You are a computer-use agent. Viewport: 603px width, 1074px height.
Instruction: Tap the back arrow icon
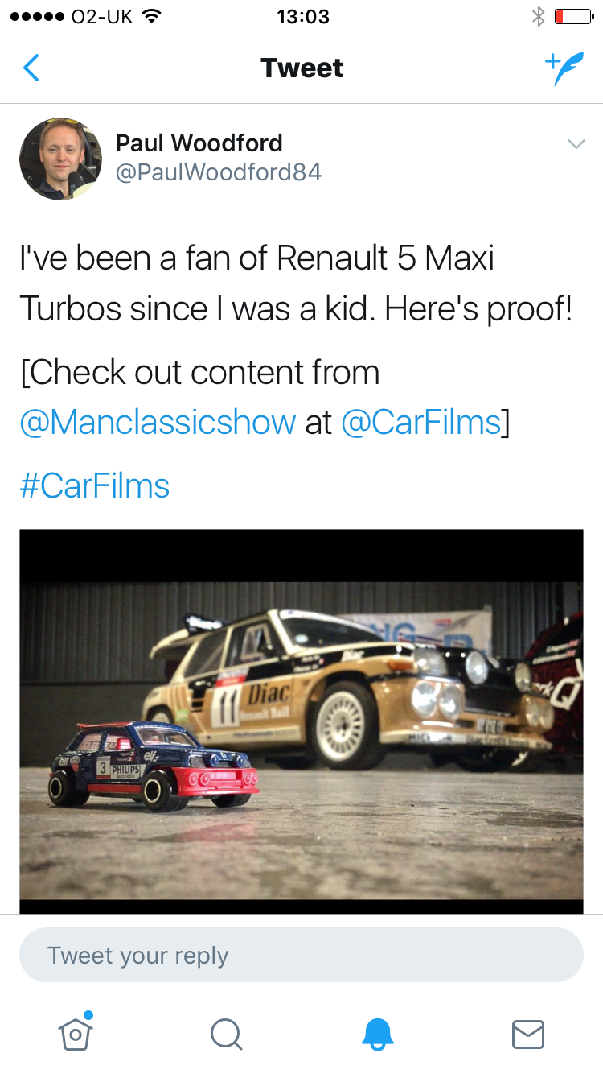[x=31, y=68]
